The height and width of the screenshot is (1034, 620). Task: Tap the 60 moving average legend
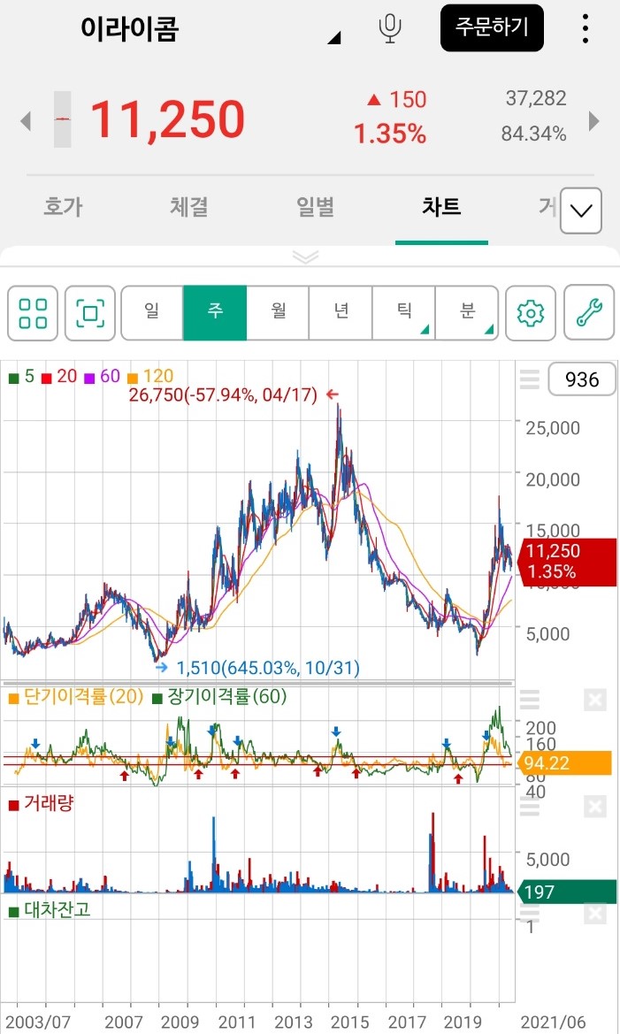click(x=103, y=377)
